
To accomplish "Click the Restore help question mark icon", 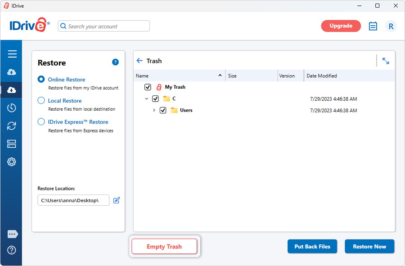I will coord(115,62).
